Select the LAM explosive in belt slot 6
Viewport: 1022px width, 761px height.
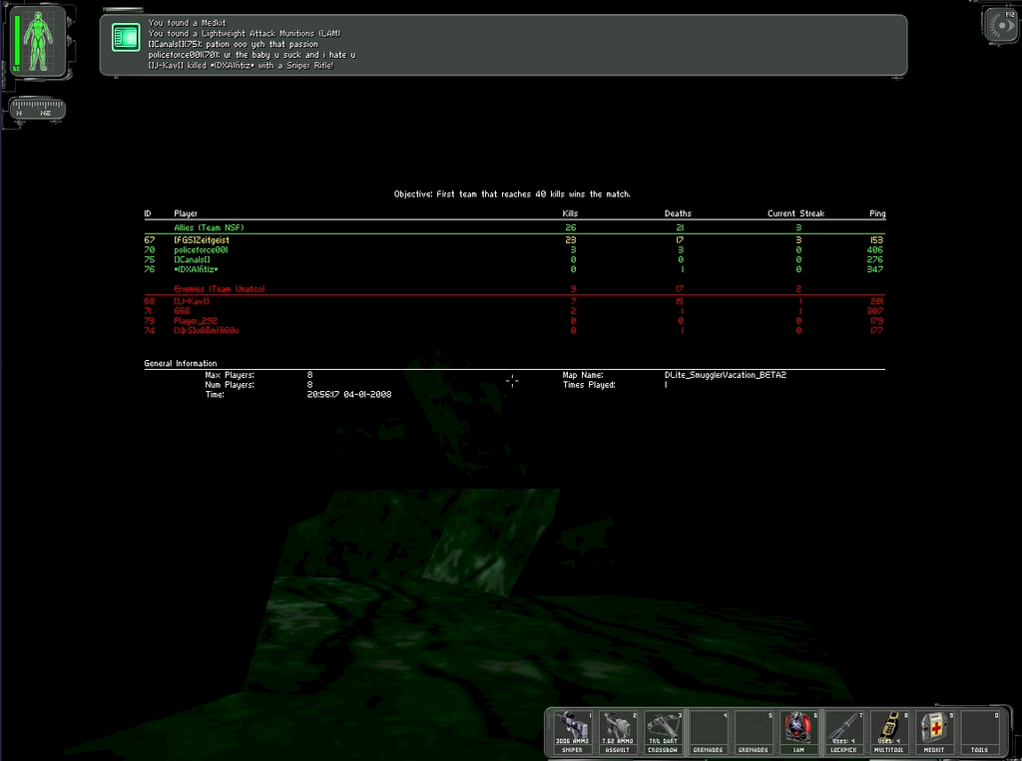(x=798, y=732)
